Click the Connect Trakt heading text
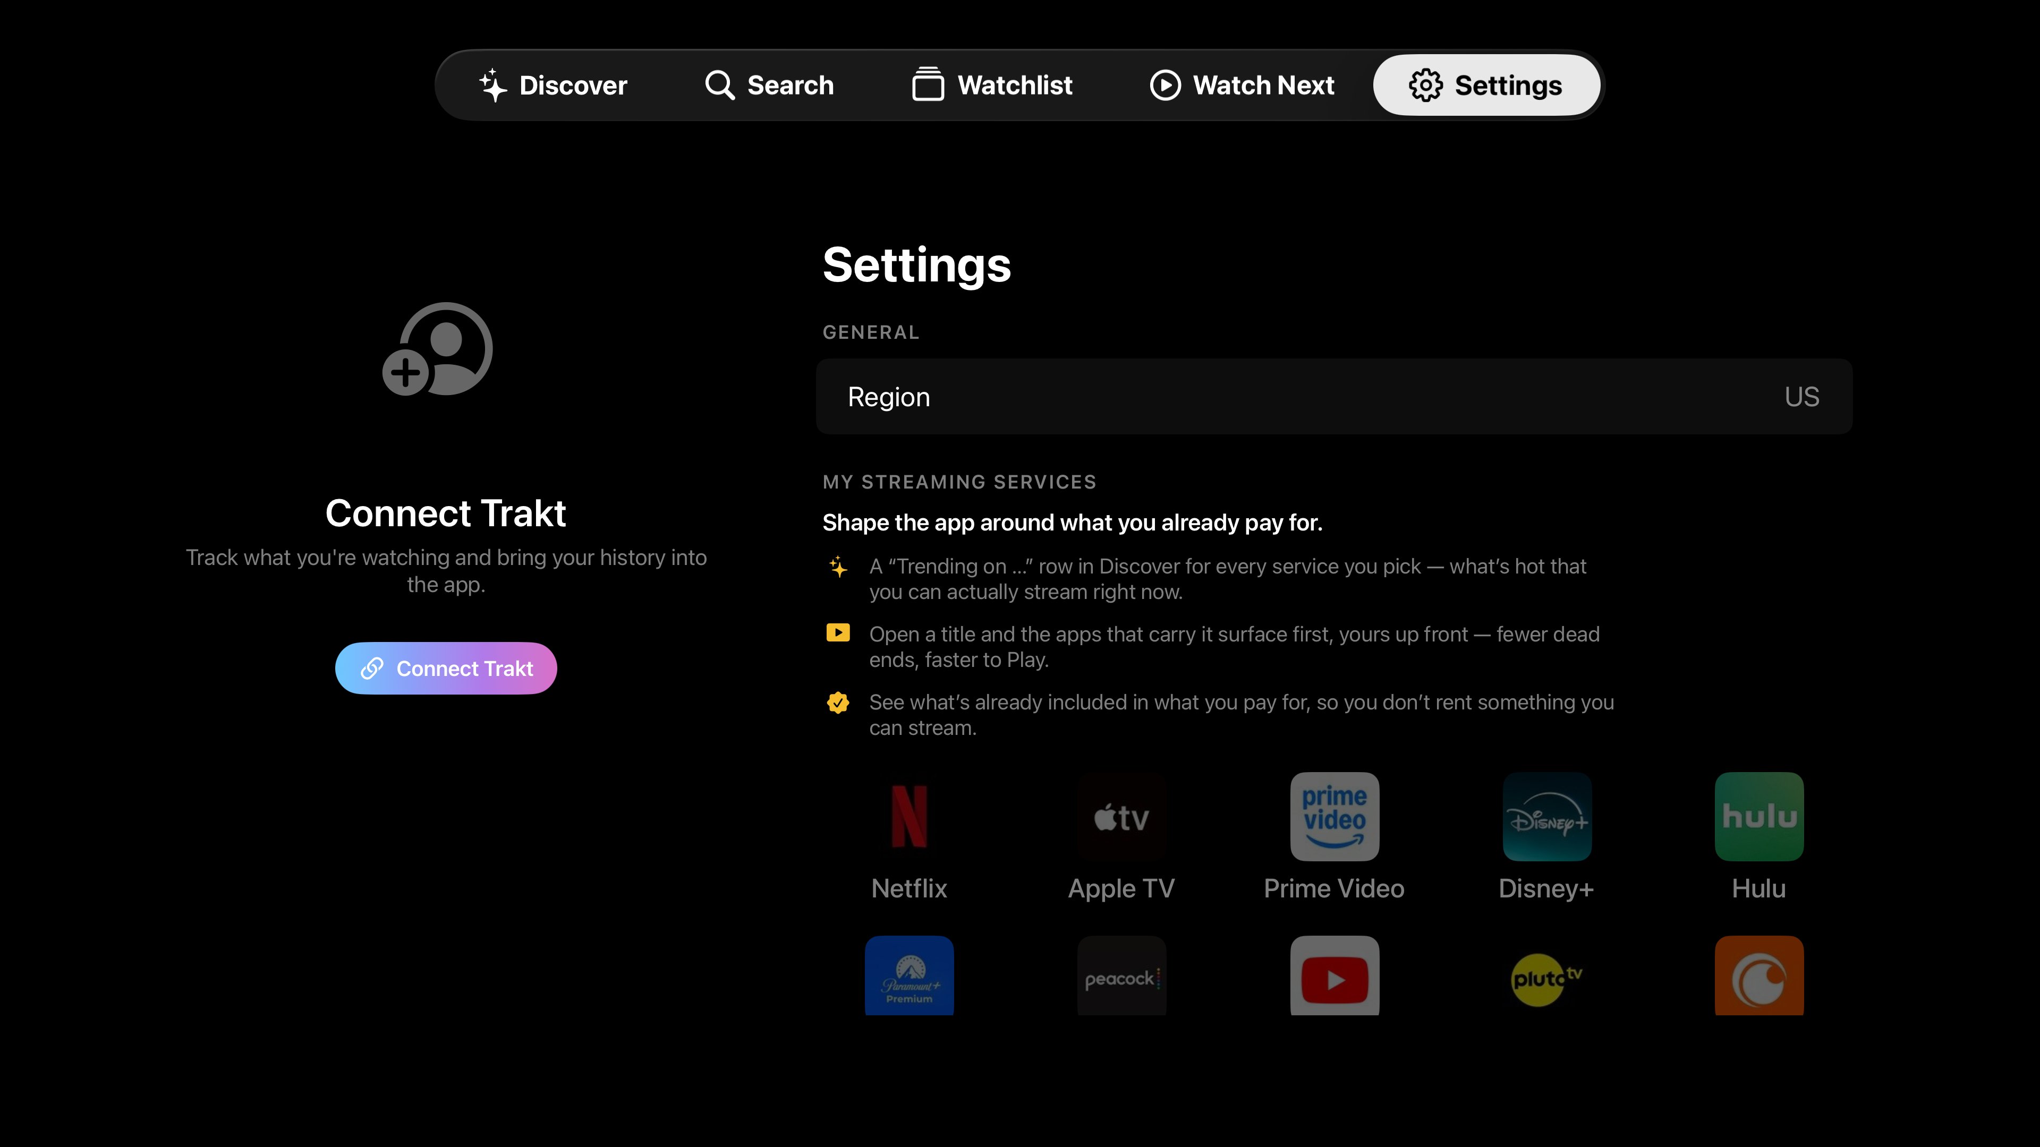Viewport: 2040px width, 1147px height. [446, 513]
